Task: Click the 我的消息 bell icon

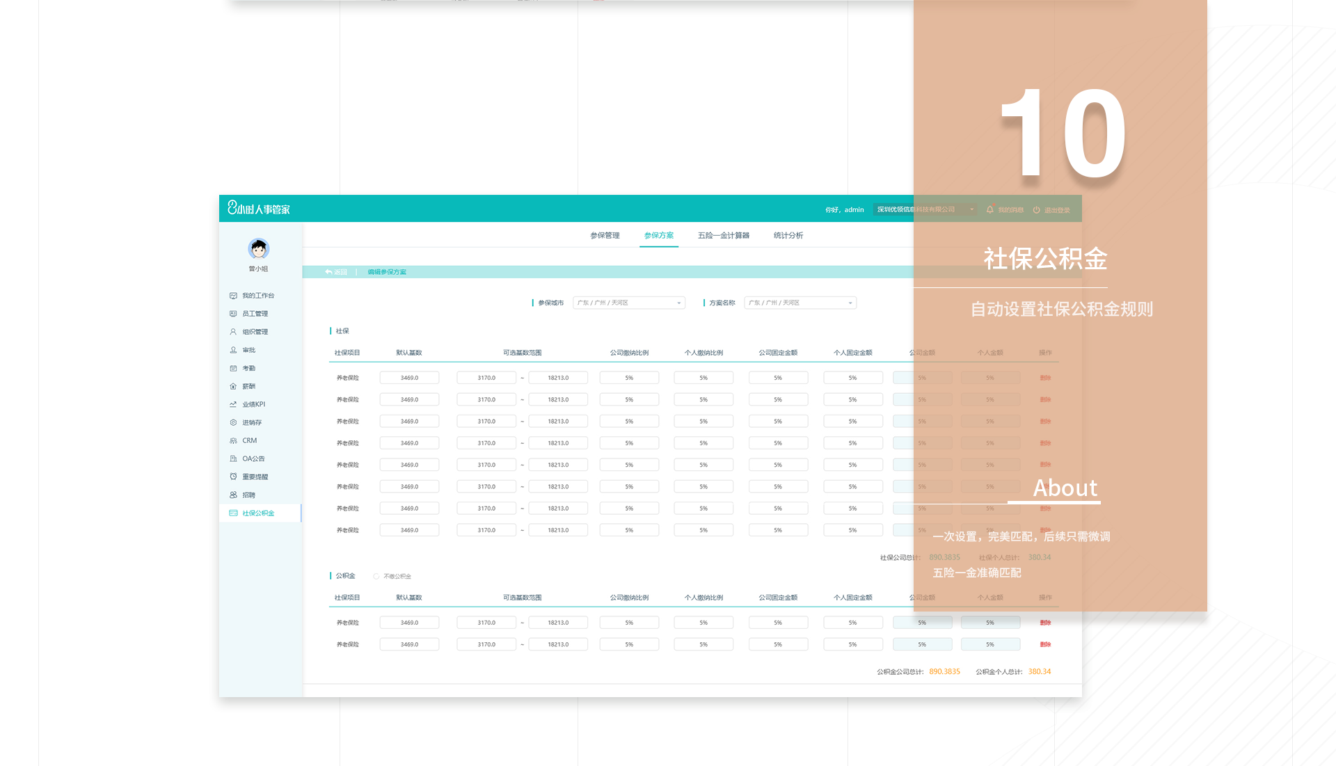Action: [x=989, y=209]
